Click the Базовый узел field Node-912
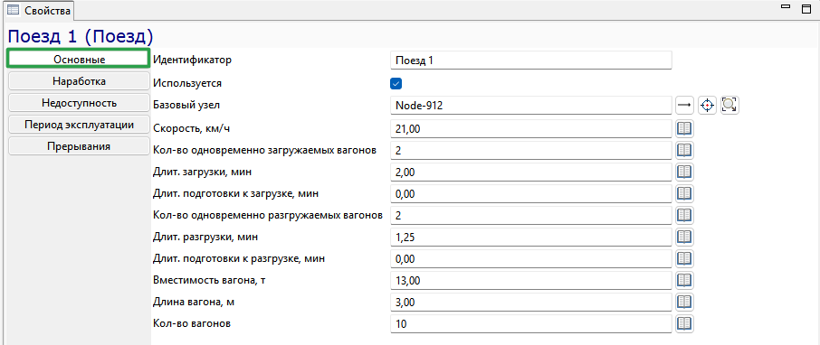This screenshot has height=345, width=820. [x=530, y=106]
